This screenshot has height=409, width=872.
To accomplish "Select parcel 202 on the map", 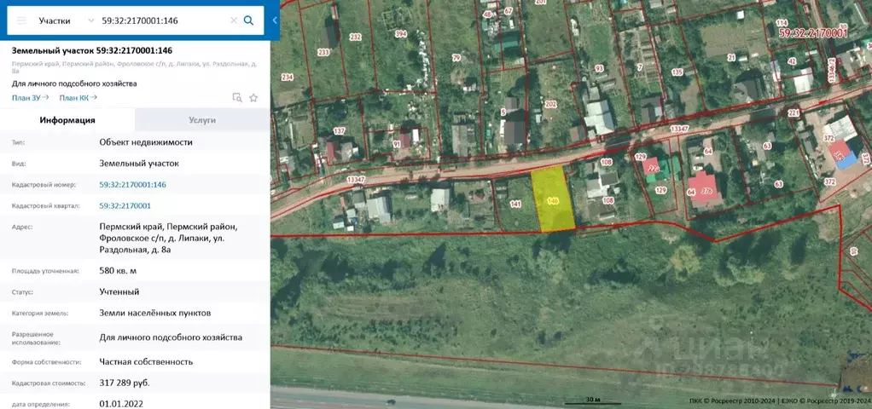I will click(550, 104).
